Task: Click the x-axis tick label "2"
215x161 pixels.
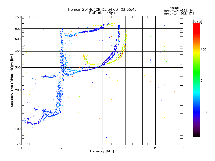Action: 62,148
